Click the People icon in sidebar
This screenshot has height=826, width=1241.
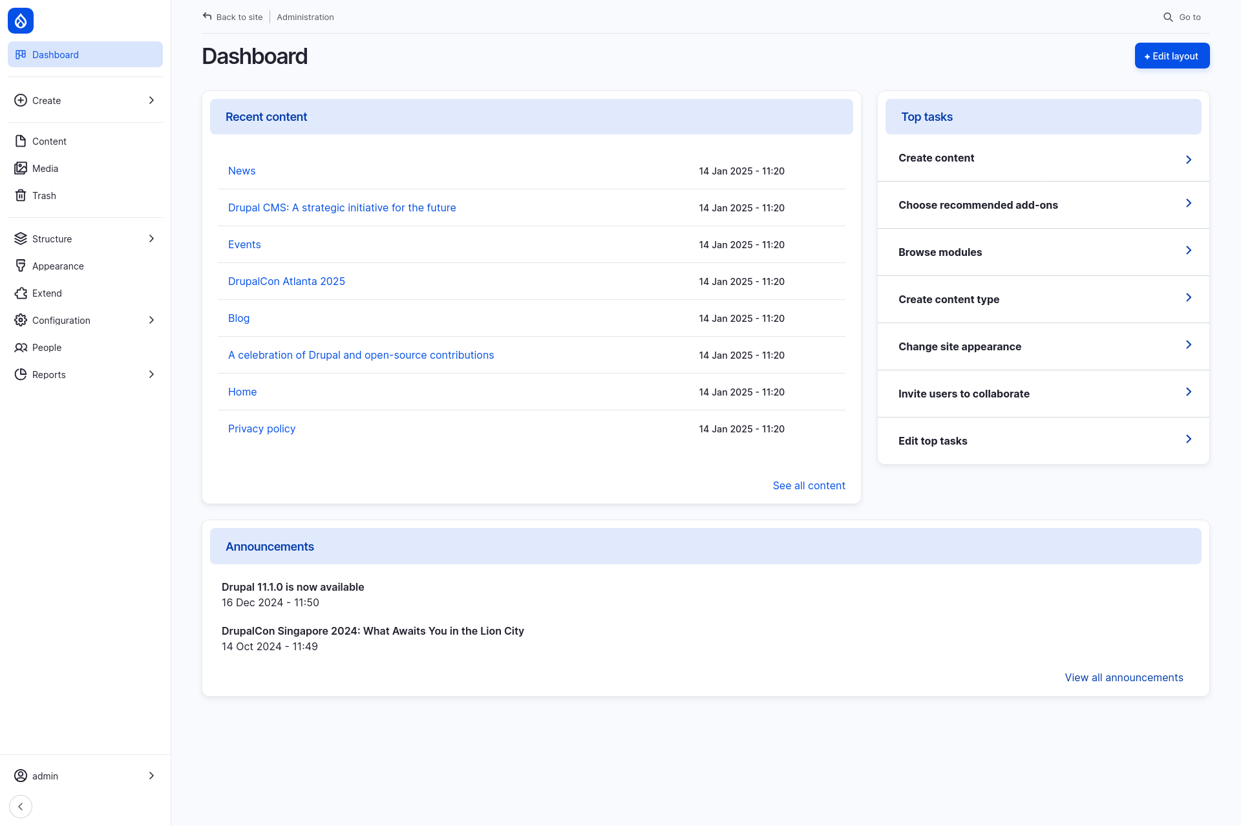[x=20, y=346]
